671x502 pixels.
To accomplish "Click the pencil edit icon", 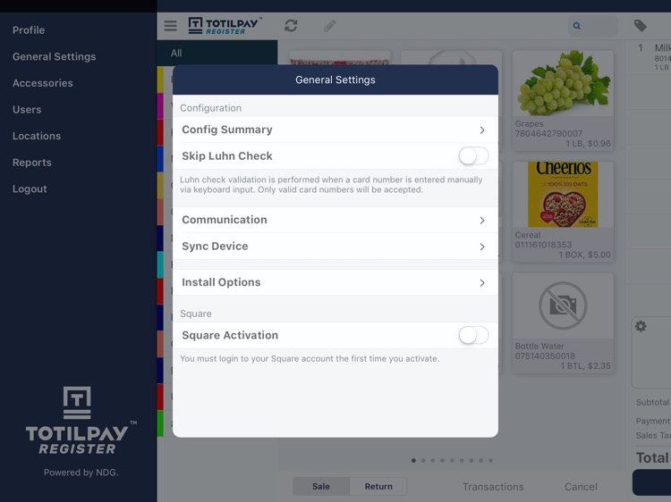I will click(x=329, y=26).
